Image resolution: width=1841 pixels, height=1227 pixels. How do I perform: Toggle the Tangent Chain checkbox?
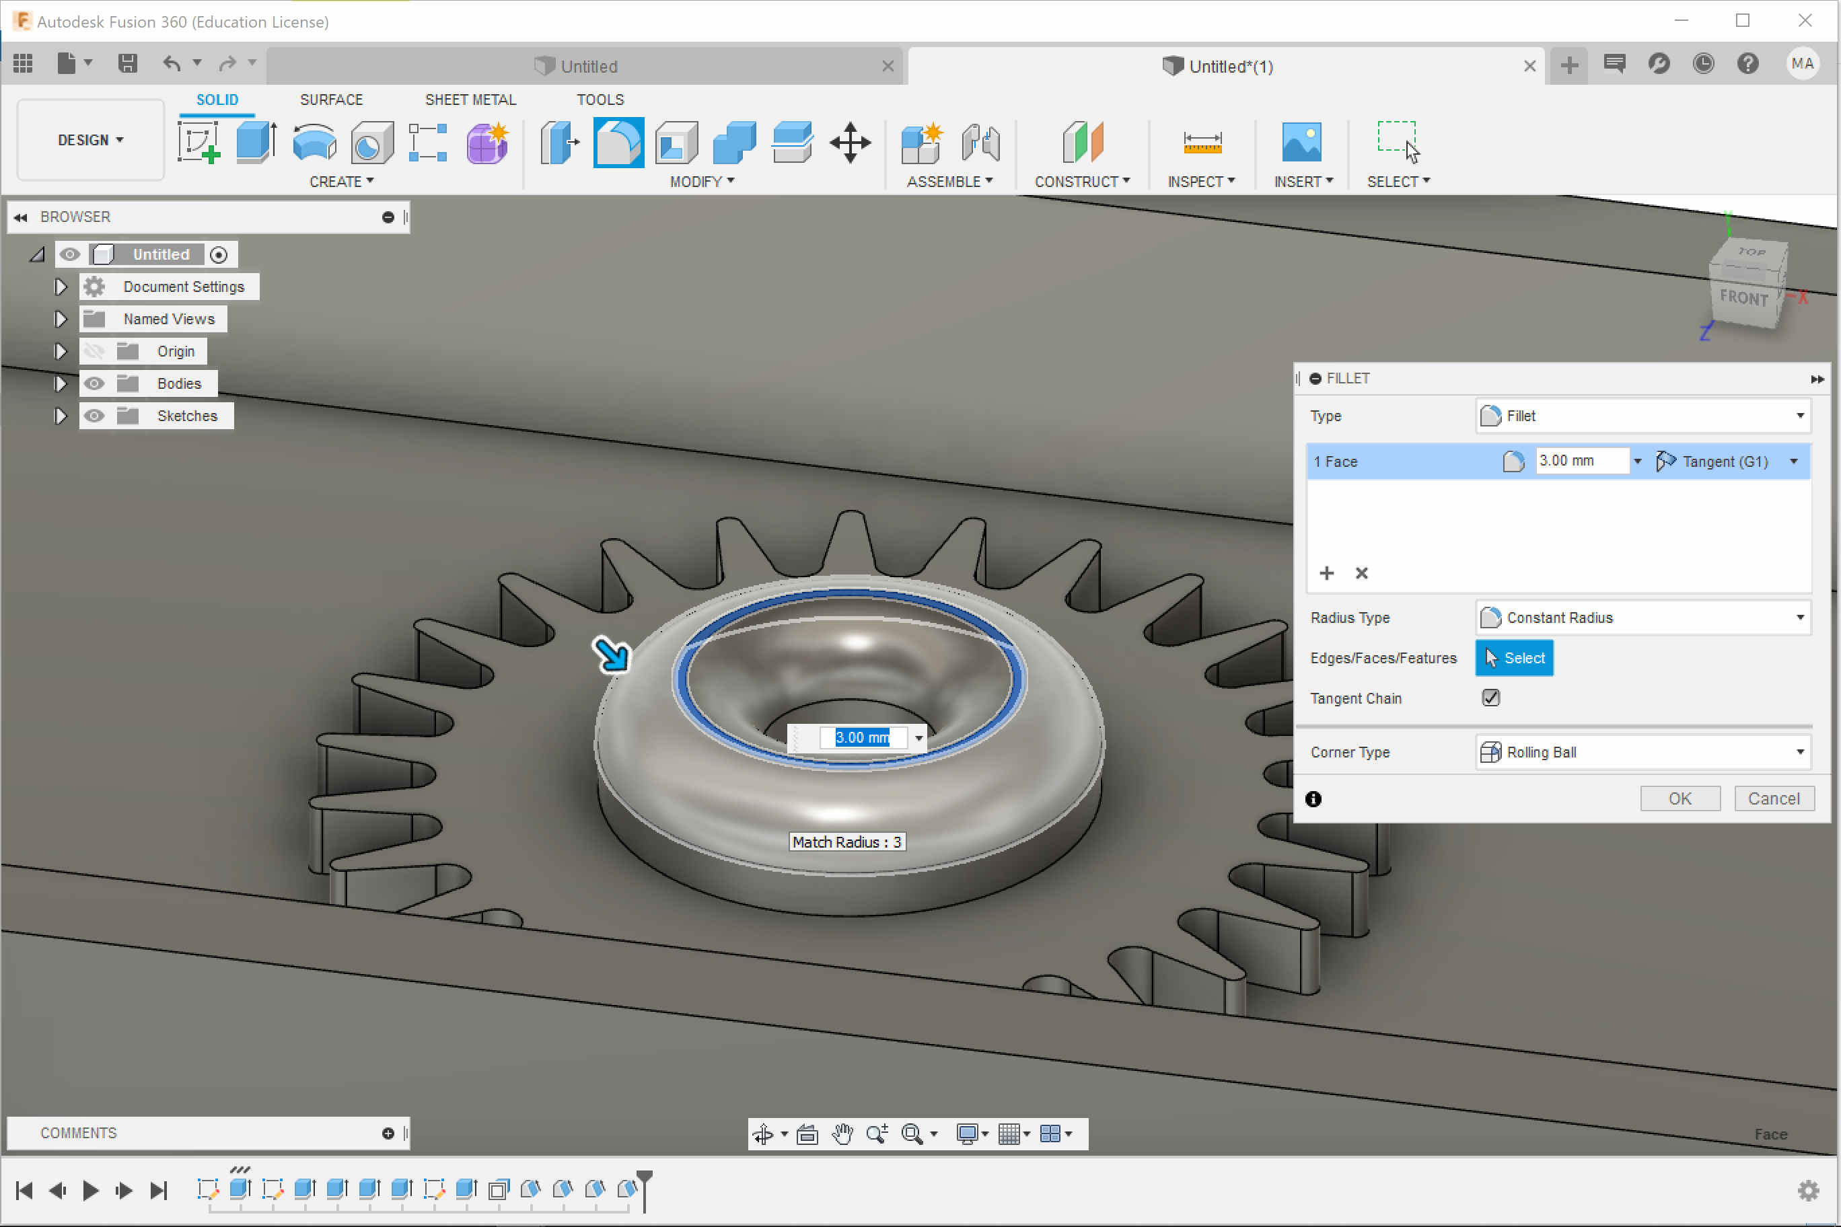pyautogui.click(x=1490, y=697)
